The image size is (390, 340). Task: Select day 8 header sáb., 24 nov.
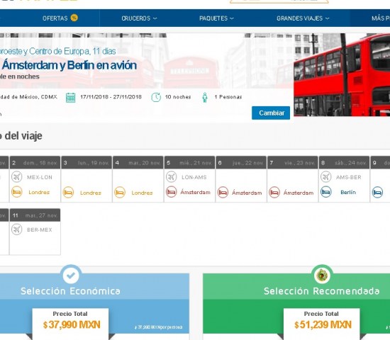344,162
